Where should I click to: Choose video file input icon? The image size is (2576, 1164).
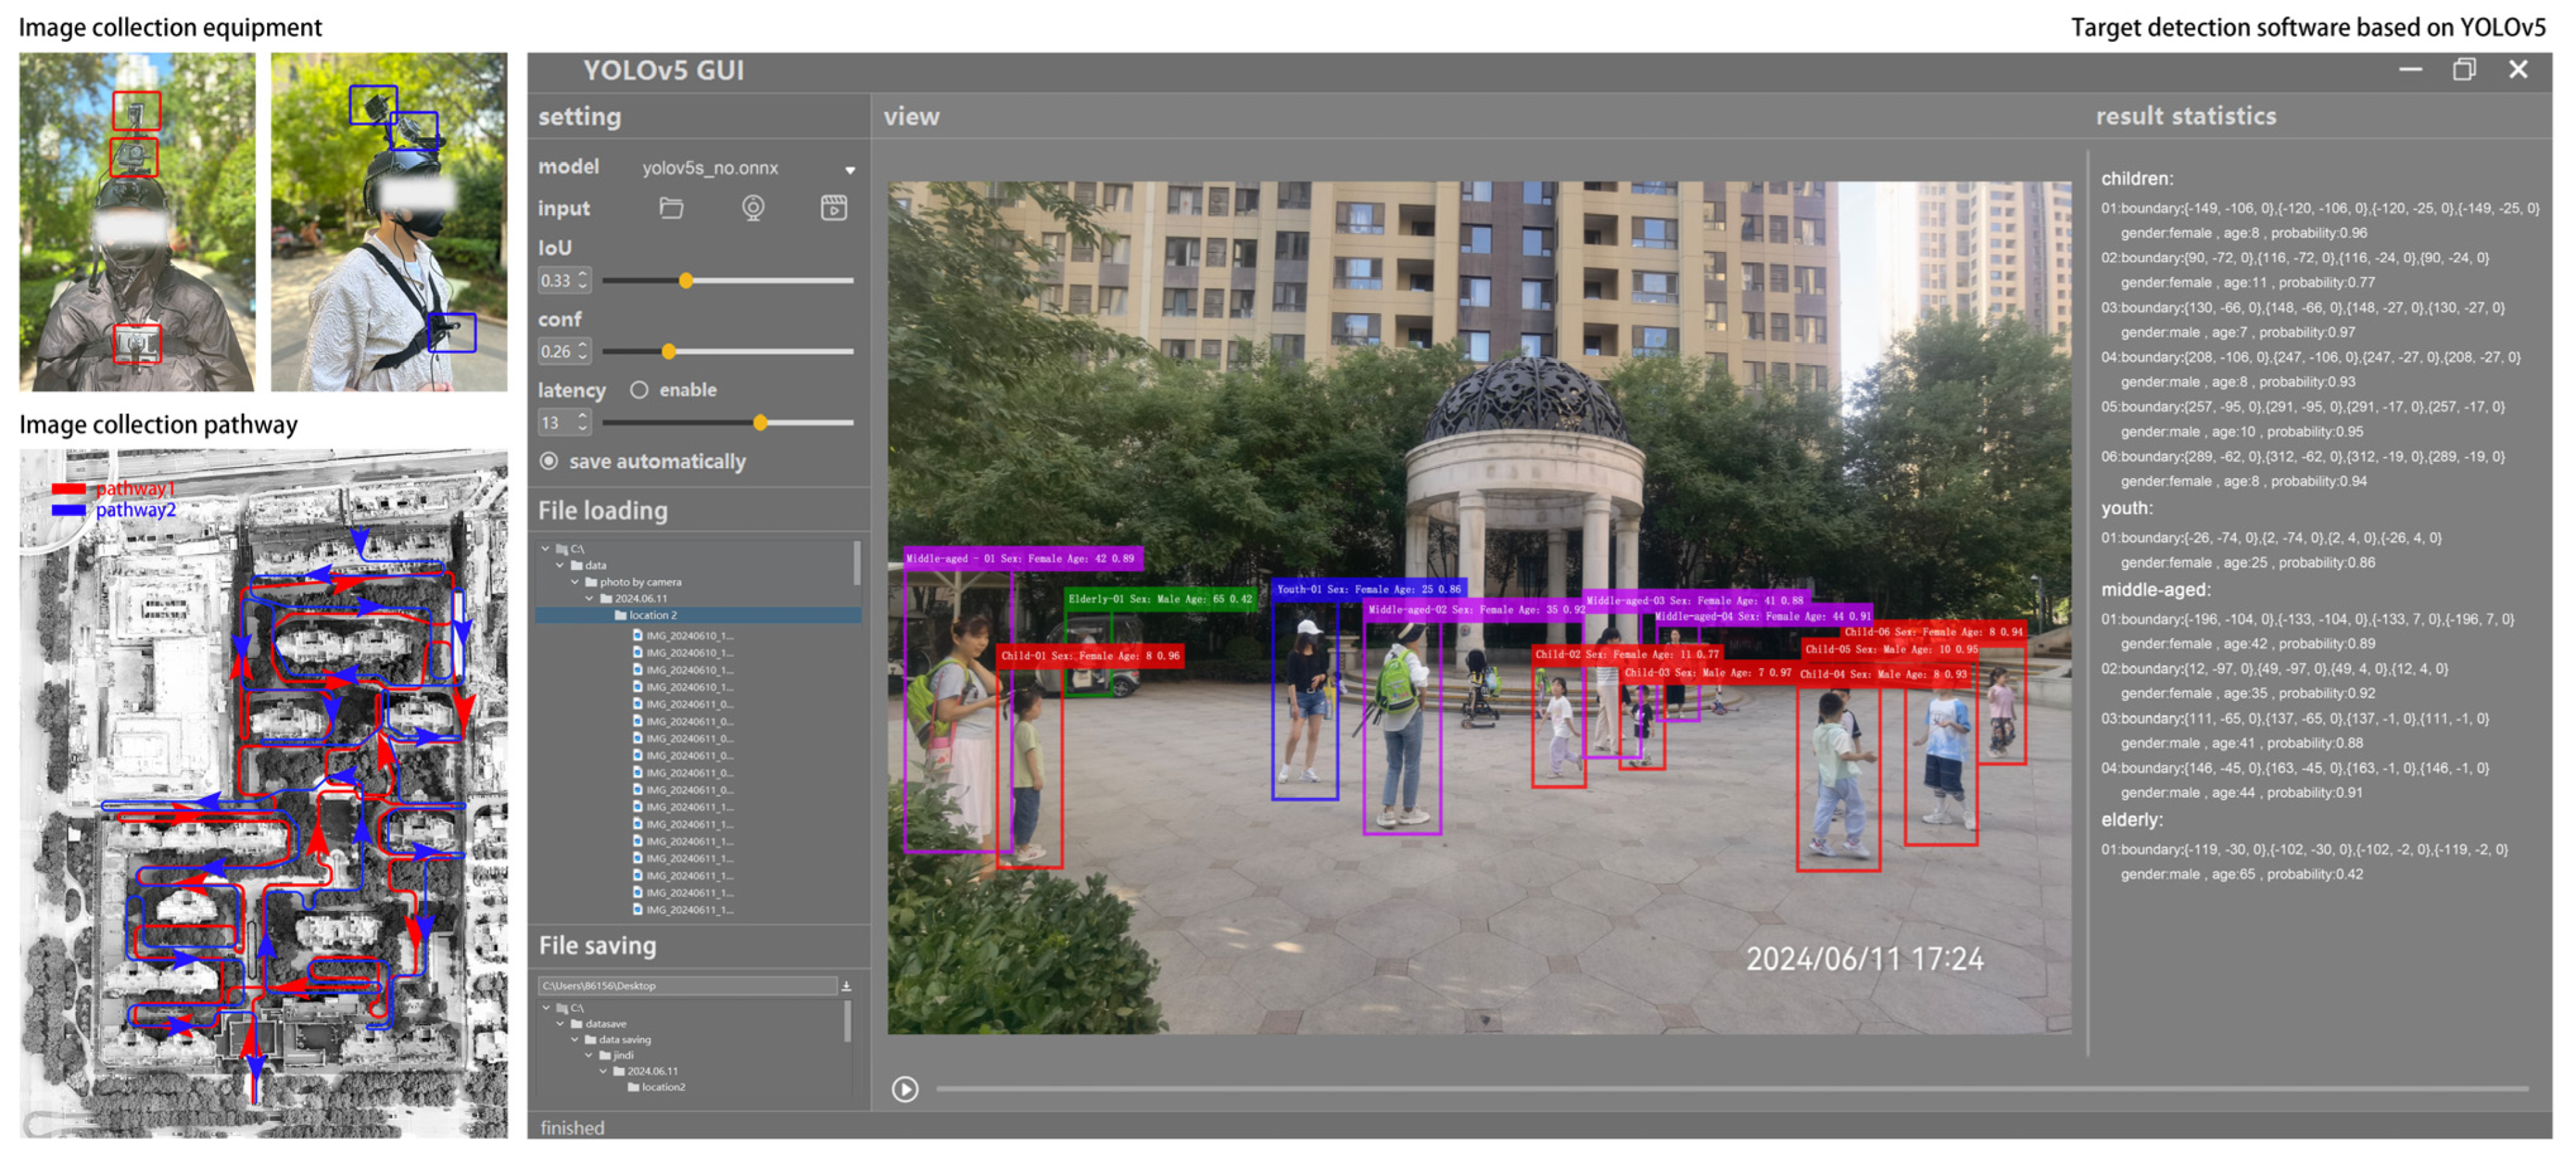[x=834, y=208]
